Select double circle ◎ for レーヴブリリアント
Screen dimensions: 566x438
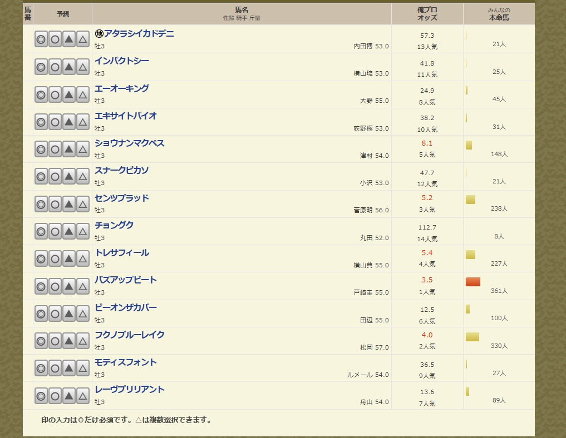click(41, 396)
